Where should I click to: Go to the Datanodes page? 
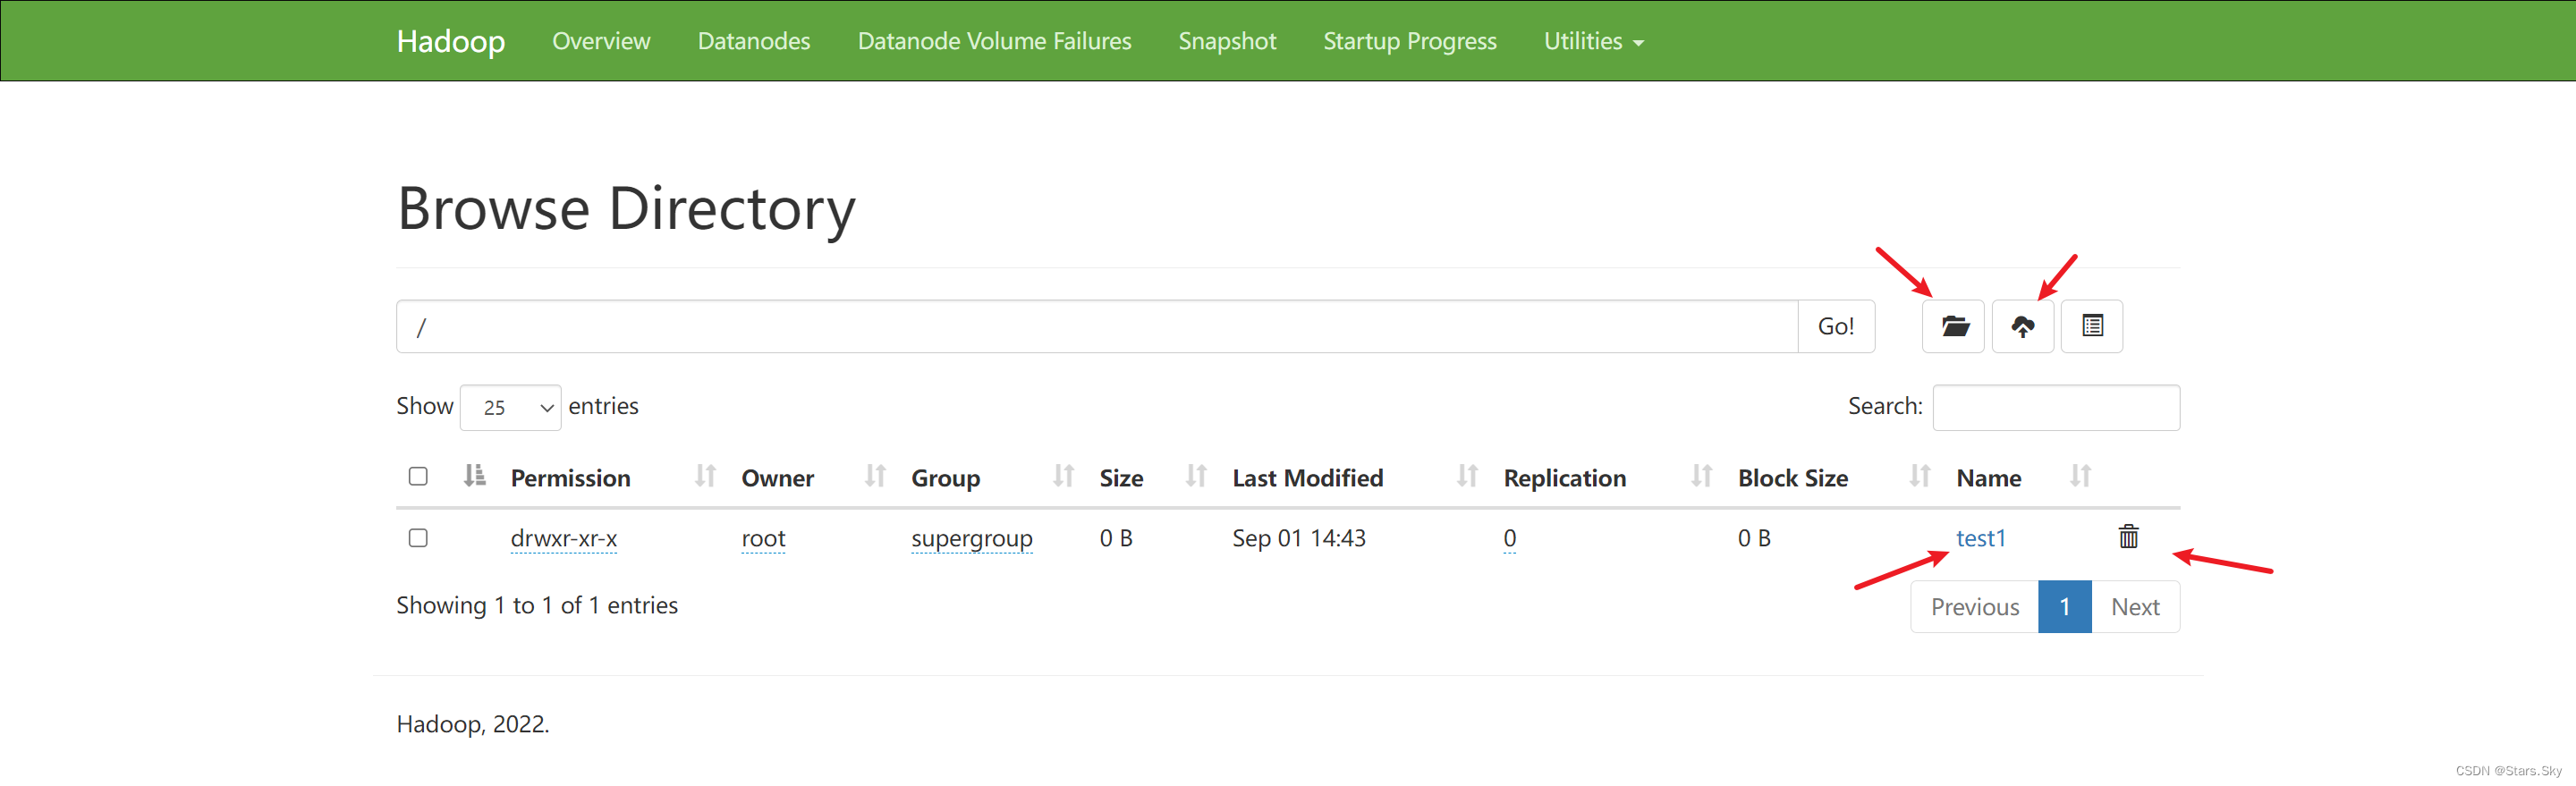(754, 41)
